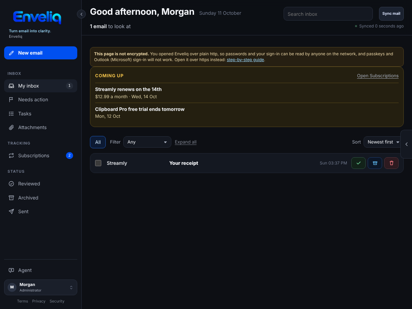
Task: Click 'Streamly renews on the 14th'
Action: 128,89
